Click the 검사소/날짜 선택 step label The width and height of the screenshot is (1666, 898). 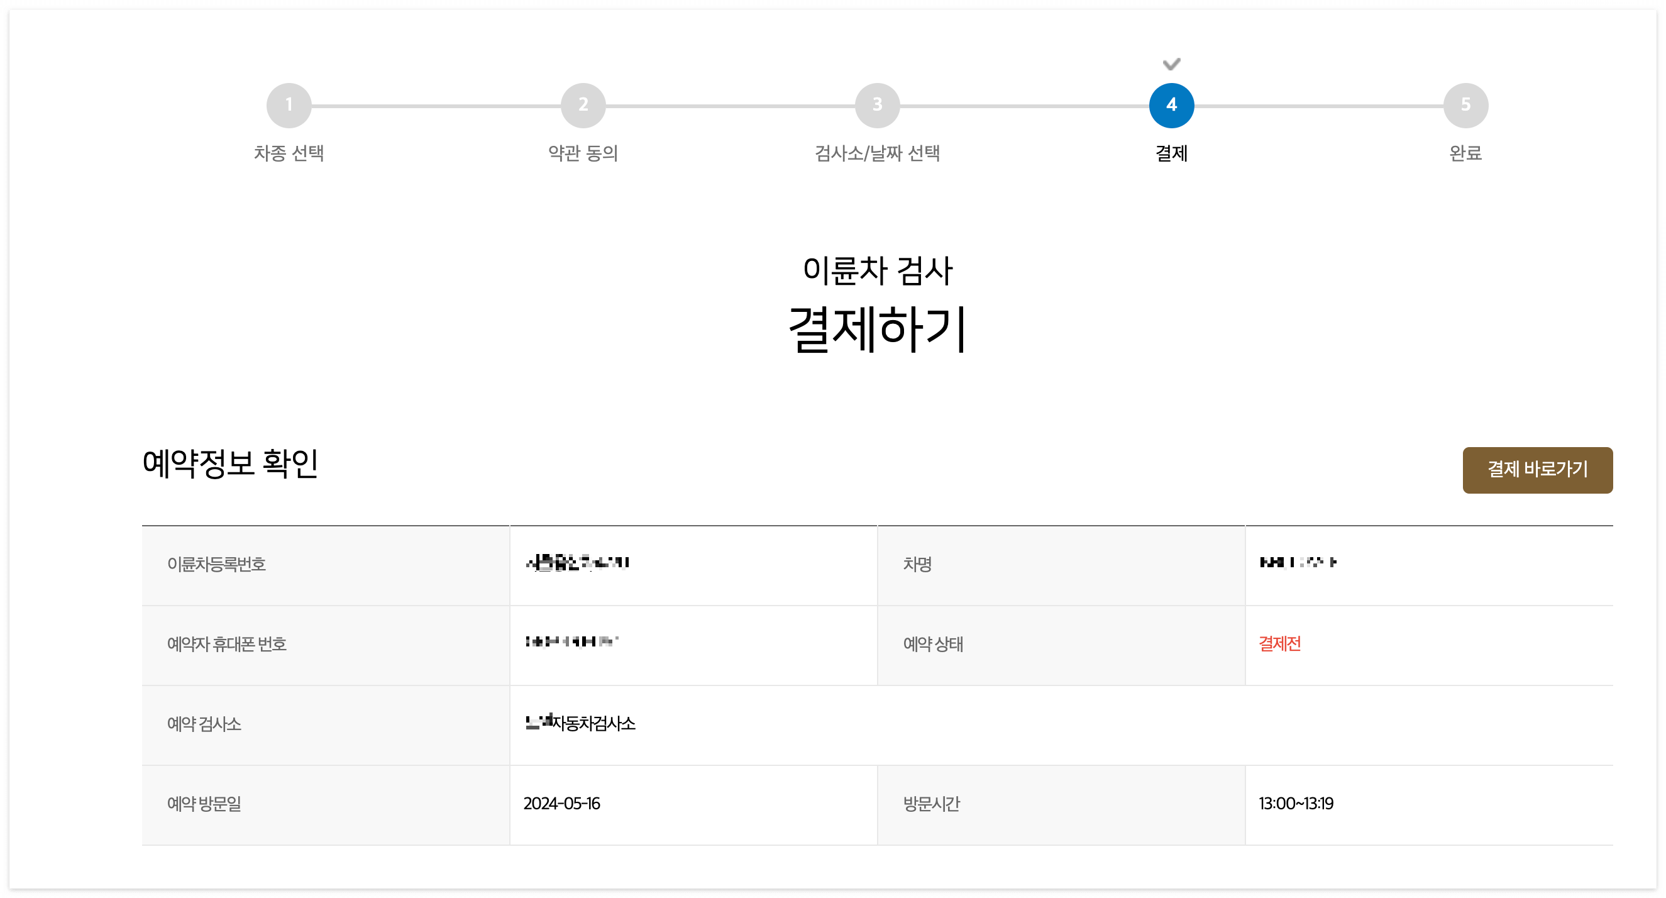pyautogui.click(x=877, y=153)
